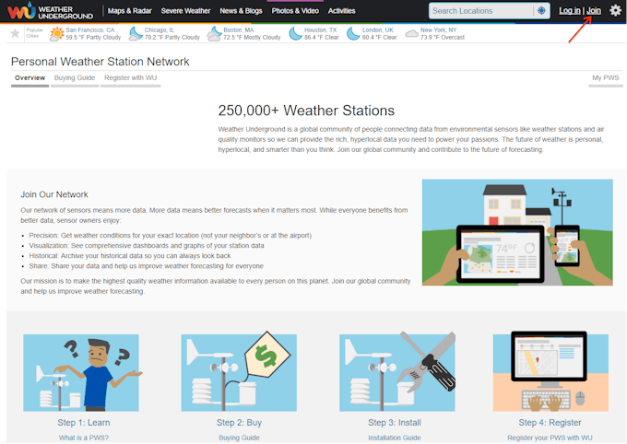Select the Overview tab
The height and width of the screenshot is (444, 627).
click(30, 78)
